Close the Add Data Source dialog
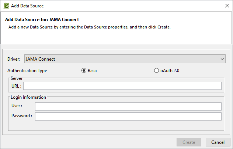This screenshot has height=149, width=233. pos(226,6)
